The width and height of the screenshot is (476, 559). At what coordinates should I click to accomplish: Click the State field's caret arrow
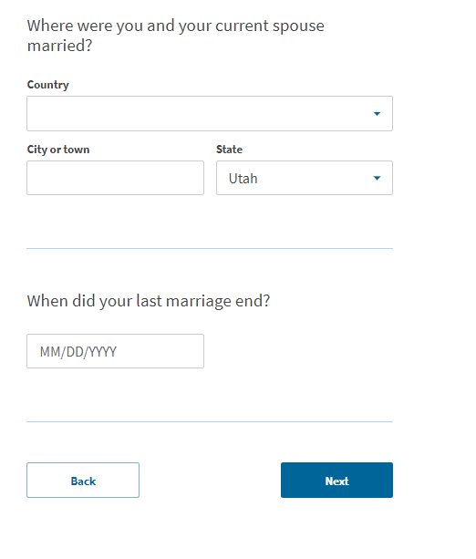(x=377, y=178)
